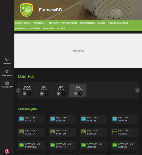Click the CAVADO - CB - JUNIOR icon
The image size is (142, 155).
84,145
